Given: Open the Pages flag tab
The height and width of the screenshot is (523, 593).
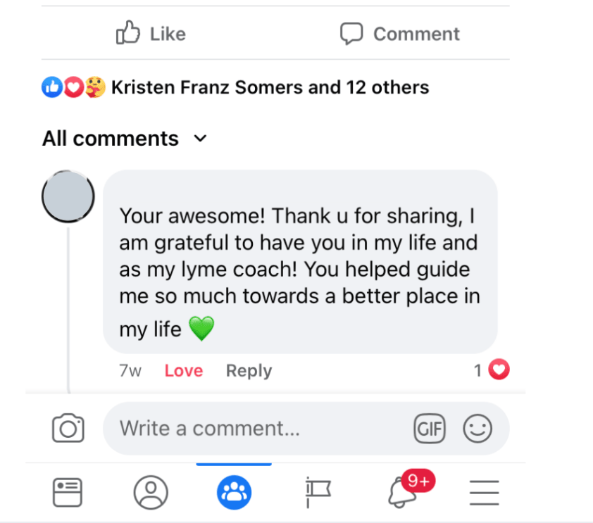Looking at the screenshot, I should coord(318,492).
